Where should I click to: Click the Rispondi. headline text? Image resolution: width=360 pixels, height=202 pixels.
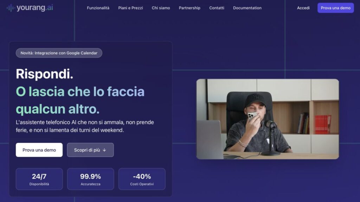coord(45,74)
